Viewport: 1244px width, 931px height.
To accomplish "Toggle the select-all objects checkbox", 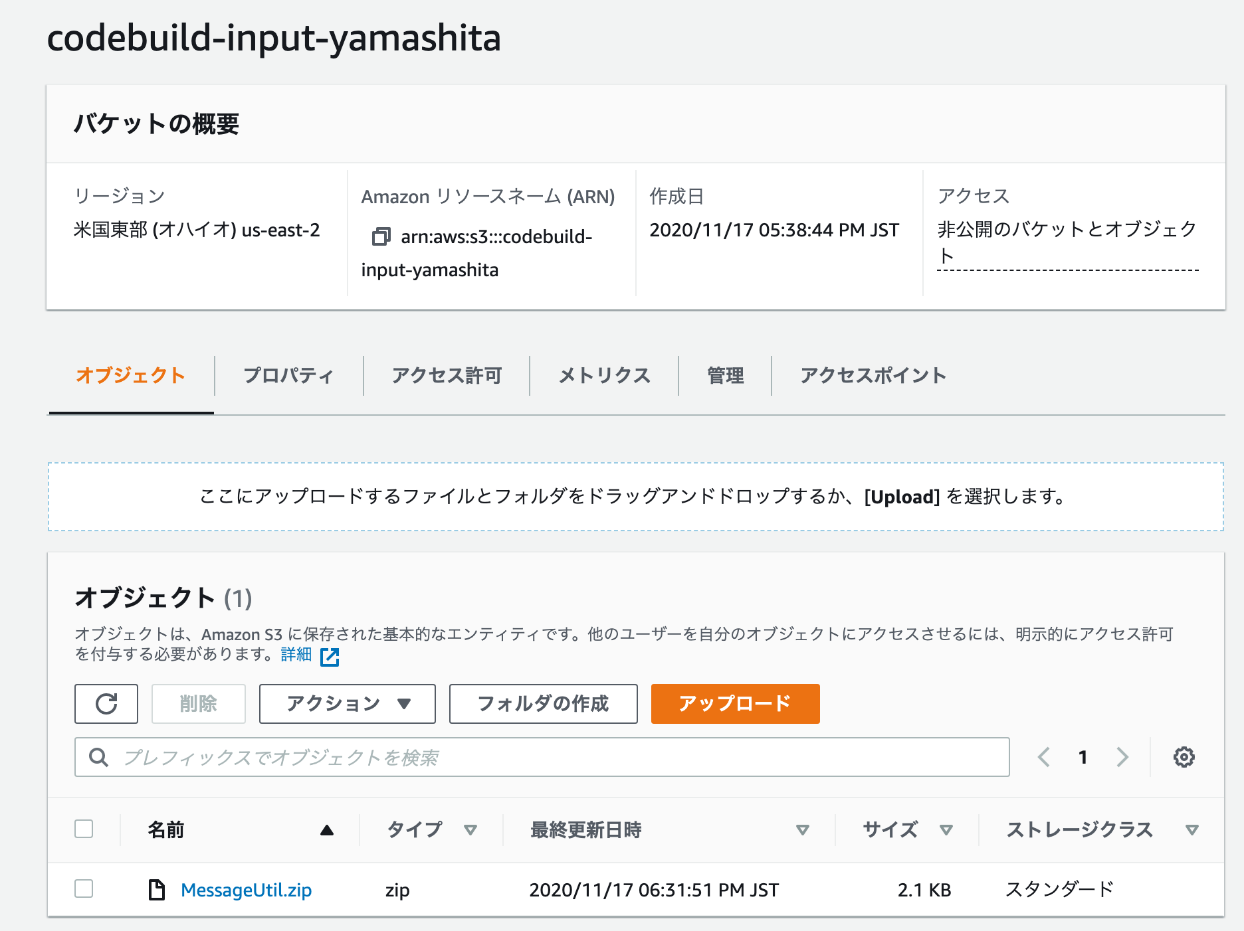I will [84, 829].
